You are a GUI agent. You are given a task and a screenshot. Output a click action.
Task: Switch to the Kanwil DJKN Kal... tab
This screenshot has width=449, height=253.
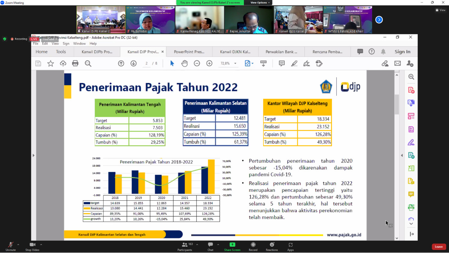click(235, 52)
